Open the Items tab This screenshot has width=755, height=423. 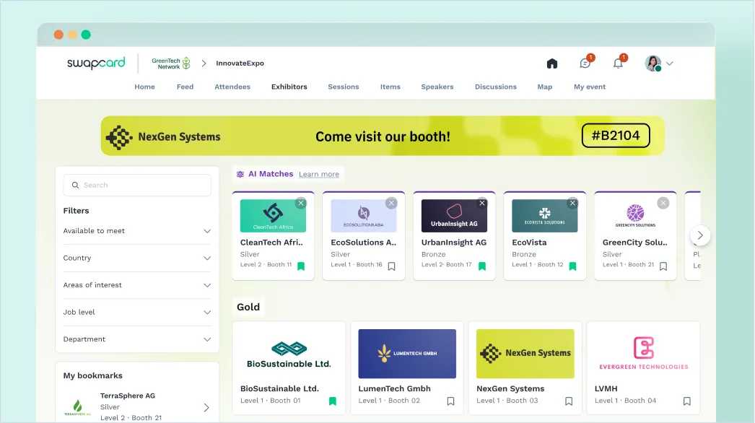(390, 87)
